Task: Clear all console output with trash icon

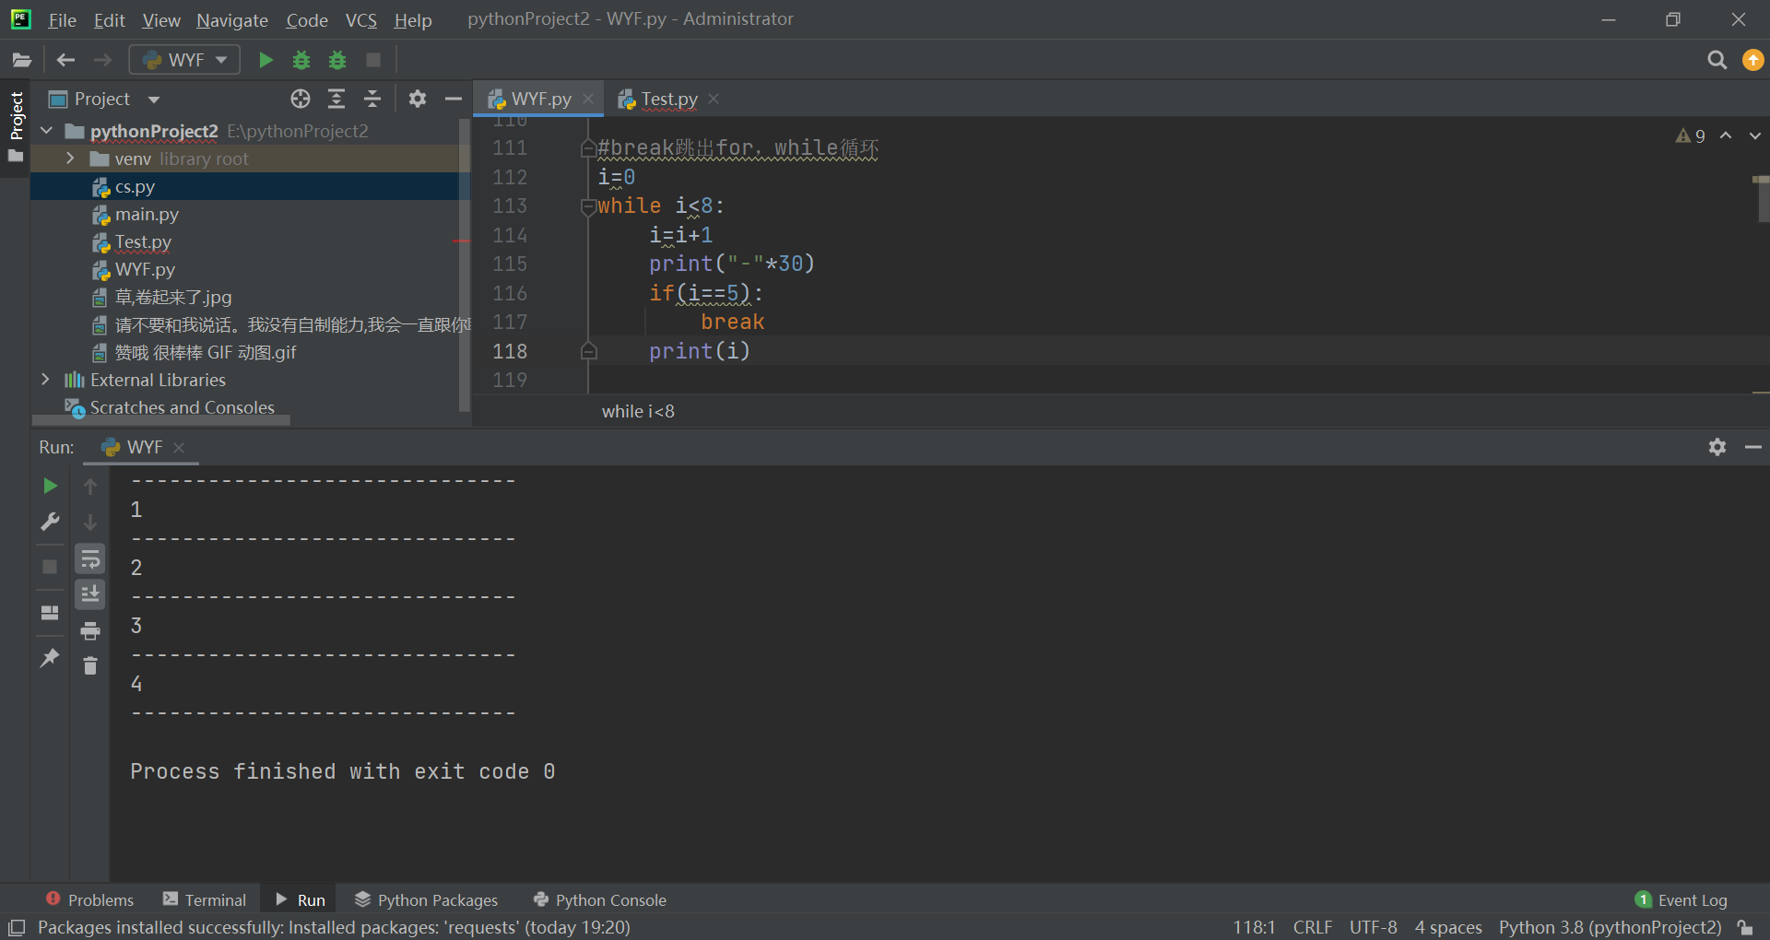Action: pyautogui.click(x=90, y=665)
